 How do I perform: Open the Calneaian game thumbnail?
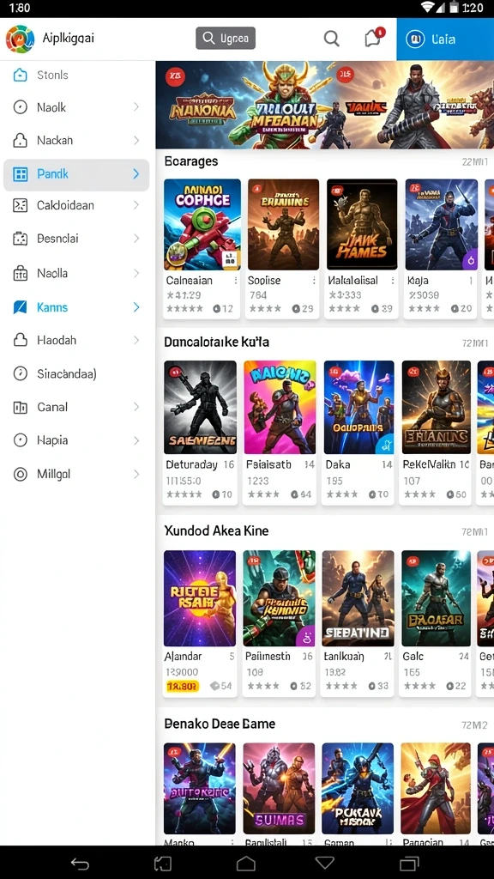(x=202, y=224)
